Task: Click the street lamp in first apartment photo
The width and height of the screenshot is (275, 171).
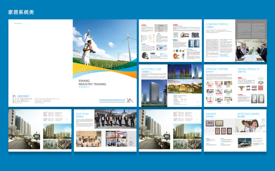Action: pos(37,138)
